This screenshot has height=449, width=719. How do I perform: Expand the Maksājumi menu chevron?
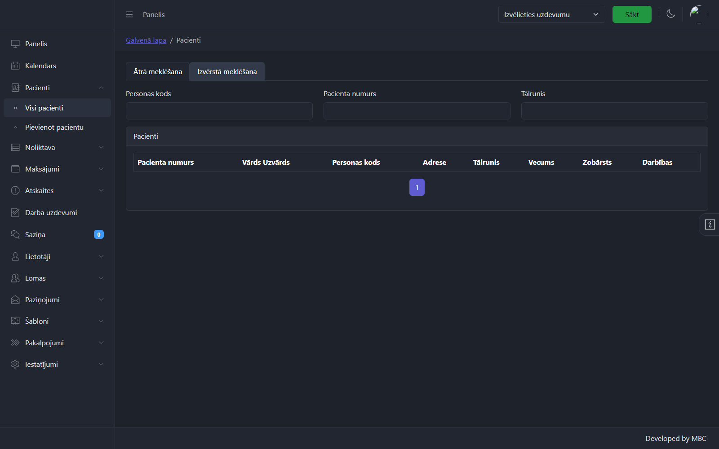click(x=101, y=169)
